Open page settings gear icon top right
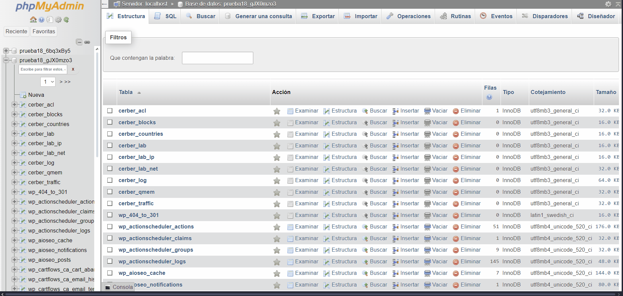Image resolution: width=623 pixels, height=296 pixels. click(x=608, y=4)
